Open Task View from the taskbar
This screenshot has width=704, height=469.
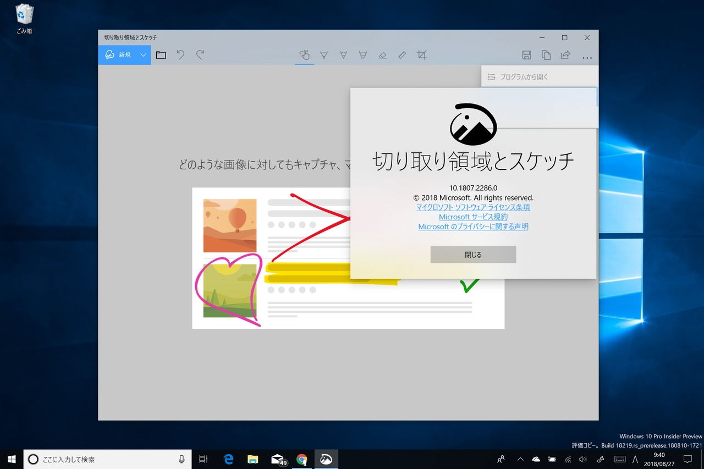(x=203, y=459)
